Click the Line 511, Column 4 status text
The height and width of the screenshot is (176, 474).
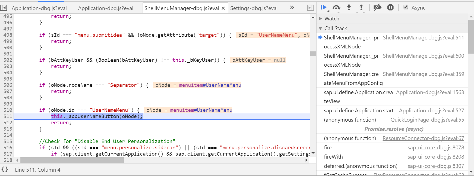point(38,170)
